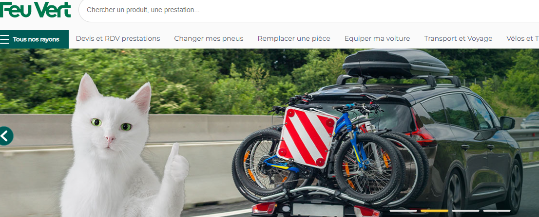The width and height of the screenshot is (539, 217).
Task: Open Changer mes pneus section
Action: click(209, 39)
